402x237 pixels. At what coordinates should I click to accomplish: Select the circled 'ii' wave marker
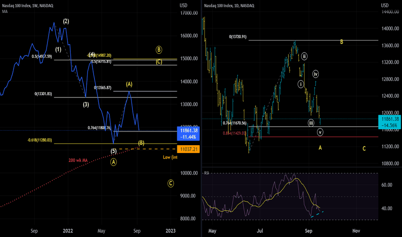pyautogui.click(x=304, y=56)
